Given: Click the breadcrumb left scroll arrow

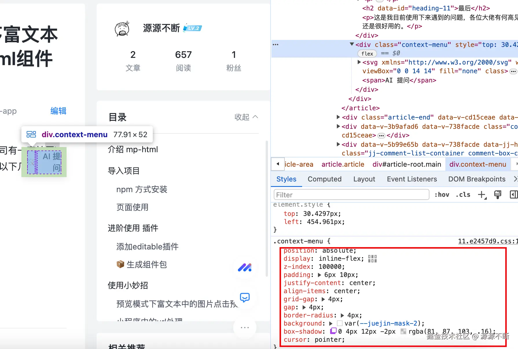Looking at the screenshot, I should tap(278, 164).
